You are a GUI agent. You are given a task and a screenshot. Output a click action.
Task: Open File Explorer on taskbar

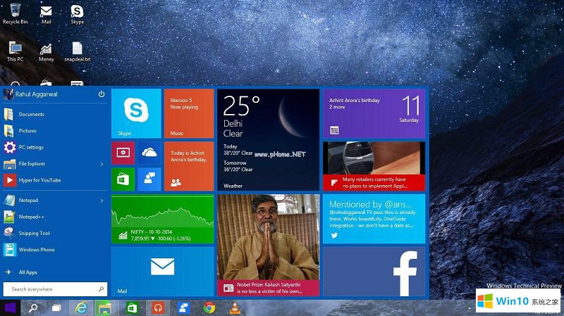[104, 308]
